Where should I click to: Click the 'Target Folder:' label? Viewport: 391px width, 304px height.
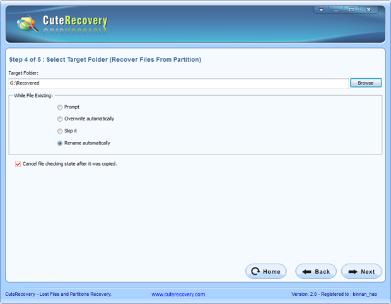coord(23,73)
